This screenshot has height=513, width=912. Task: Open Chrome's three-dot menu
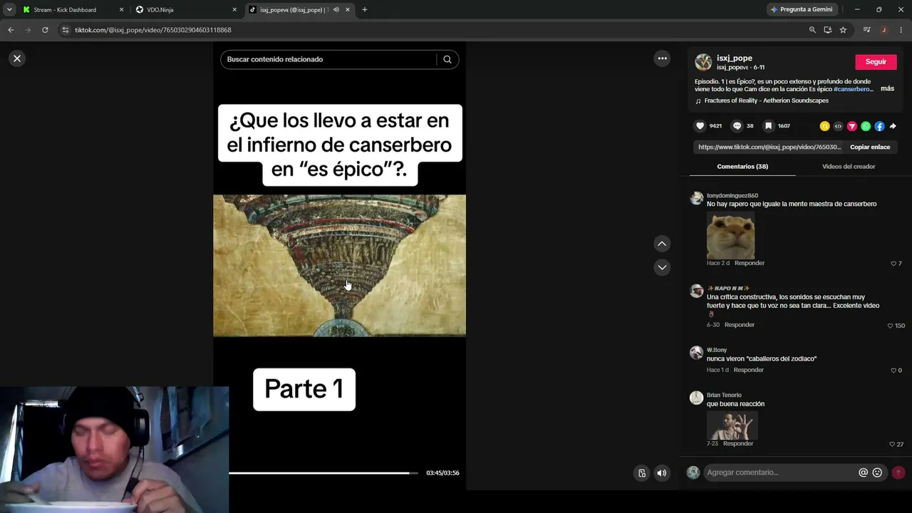click(901, 30)
